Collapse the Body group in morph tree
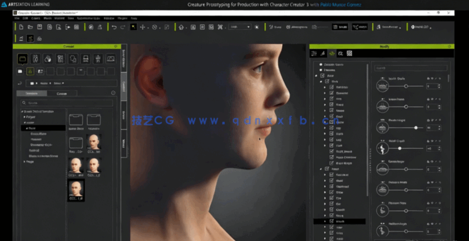 320,82
